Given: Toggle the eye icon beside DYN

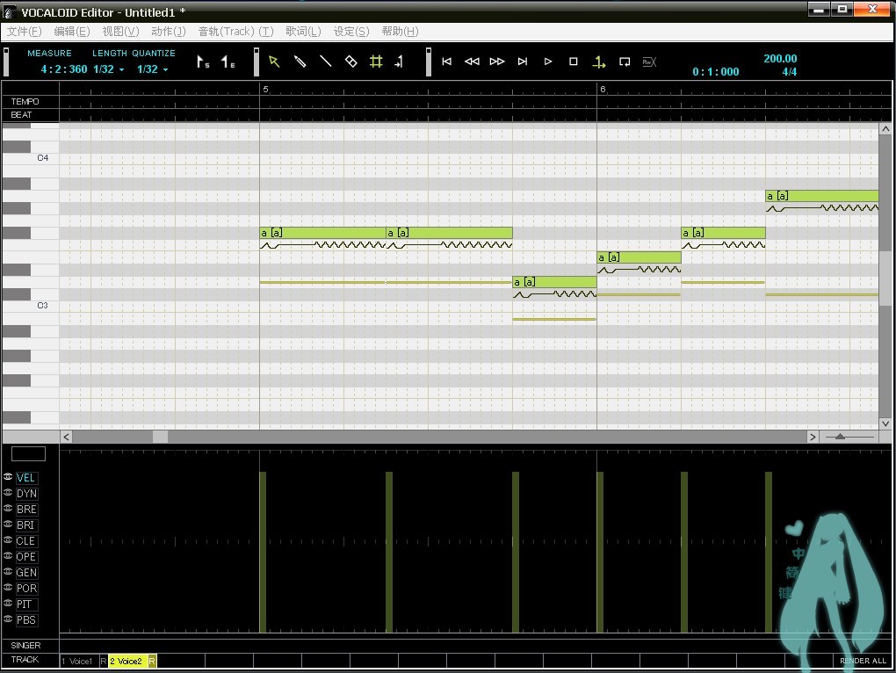Looking at the screenshot, I should [x=8, y=493].
